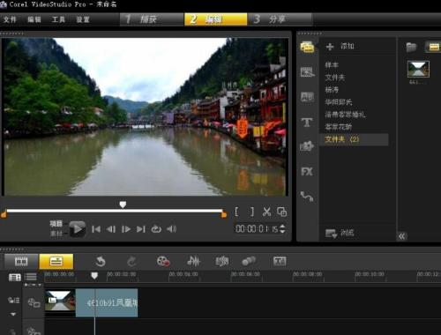Image resolution: width=441 pixels, height=335 pixels.
Task: Play the preview video
Action: (78, 229)
